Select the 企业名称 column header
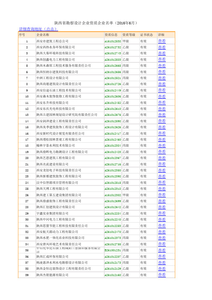Screen dimensions: 212x300 tap(43, 35)
